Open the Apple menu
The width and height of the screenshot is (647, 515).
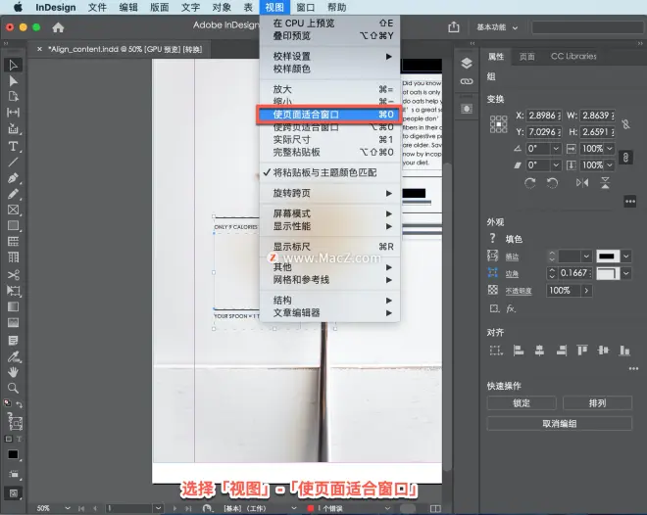click(18, 8)
